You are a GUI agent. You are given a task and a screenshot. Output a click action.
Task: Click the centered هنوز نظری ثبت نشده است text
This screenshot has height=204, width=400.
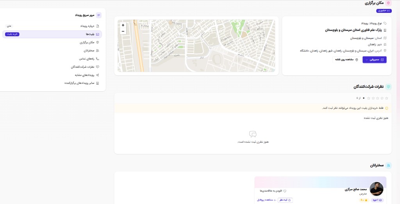click(x=253, y=142)
